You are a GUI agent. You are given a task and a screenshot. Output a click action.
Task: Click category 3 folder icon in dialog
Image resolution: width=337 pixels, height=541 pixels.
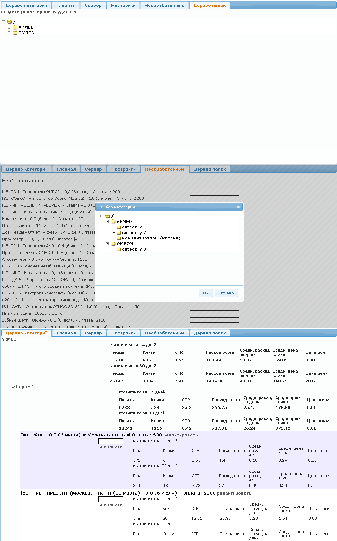[119, 249]
